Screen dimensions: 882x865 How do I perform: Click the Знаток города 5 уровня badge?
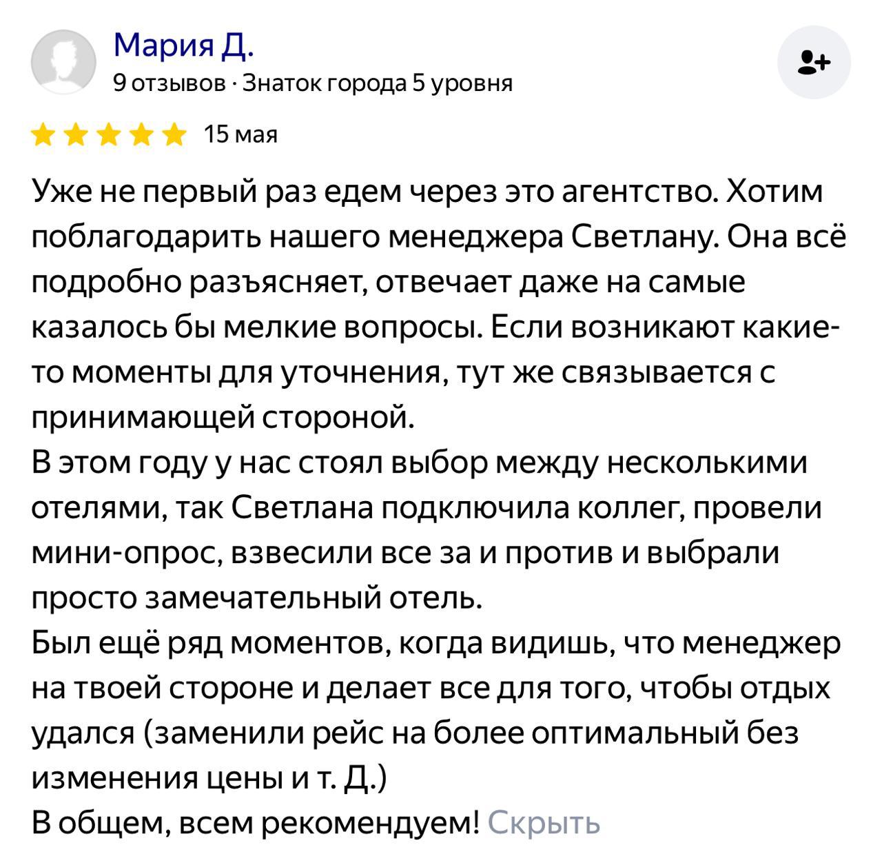click(378, 83)
